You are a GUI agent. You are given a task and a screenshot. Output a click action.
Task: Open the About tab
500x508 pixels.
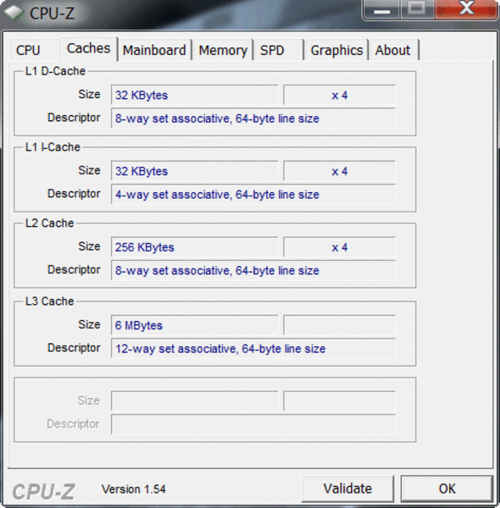[x=394, y=50]
